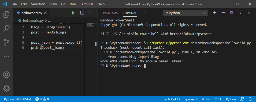Open the Search view in activity bar

tap(6, 28)
